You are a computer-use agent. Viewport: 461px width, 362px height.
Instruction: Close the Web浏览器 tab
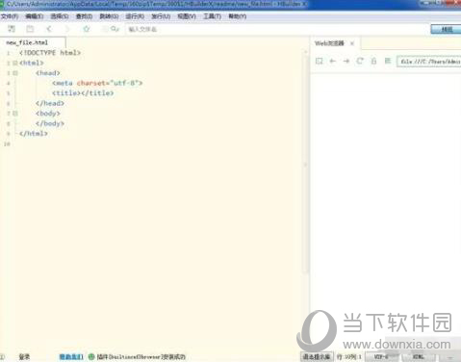(352, 43)
